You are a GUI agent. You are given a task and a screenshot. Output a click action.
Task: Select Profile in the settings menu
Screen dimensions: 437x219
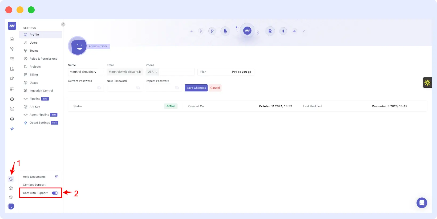(41, 35)
